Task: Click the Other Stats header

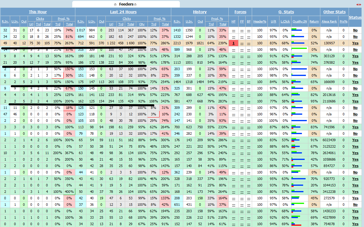Action: pos(334,12)
